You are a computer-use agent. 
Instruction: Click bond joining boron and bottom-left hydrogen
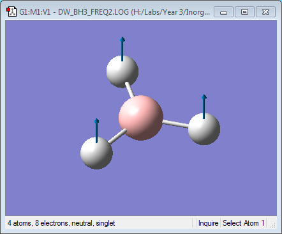click(117, 136)
